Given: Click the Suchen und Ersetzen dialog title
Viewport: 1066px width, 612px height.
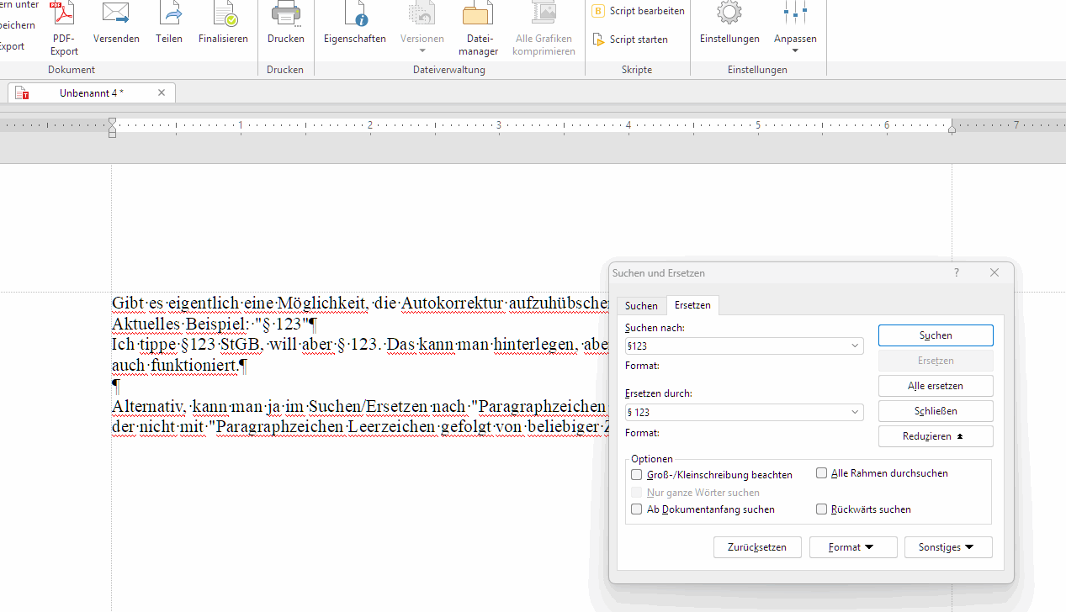Looking at the screenshot, I should point(659,273).
